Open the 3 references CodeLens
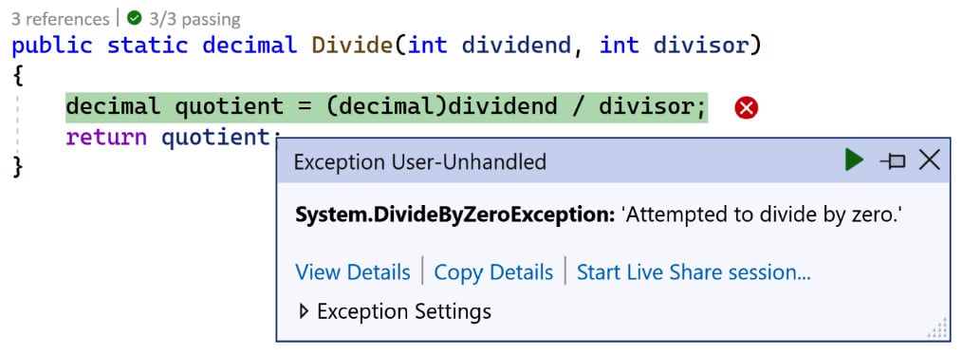 [x=60, y=19]
